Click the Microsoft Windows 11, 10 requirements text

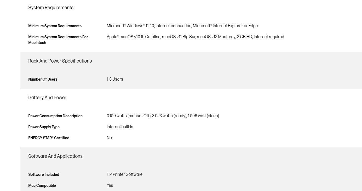(x=182, y=26)
